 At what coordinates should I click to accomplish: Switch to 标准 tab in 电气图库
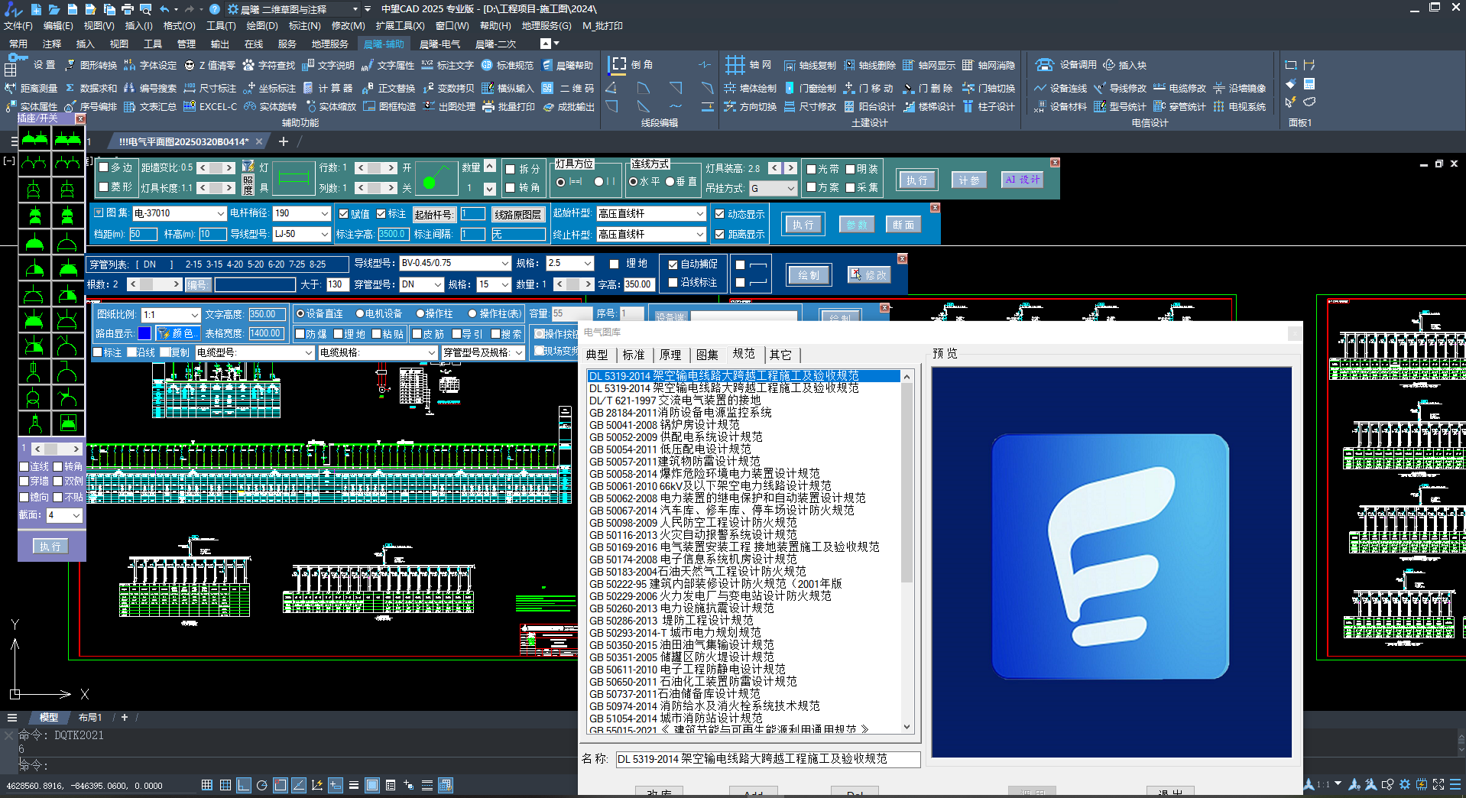point(633,355)
